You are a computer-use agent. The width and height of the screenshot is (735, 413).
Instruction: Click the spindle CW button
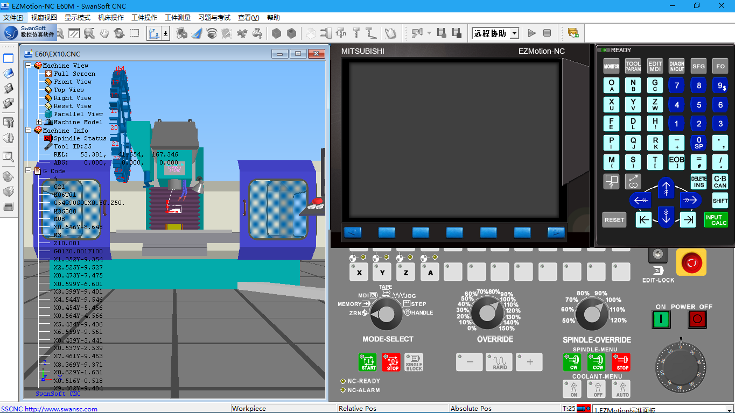(x=572, y=362)
